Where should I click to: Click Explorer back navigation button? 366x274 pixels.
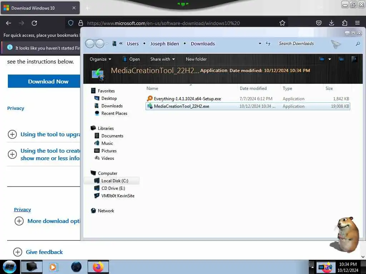pyautogui.click(x=90, y=44)
